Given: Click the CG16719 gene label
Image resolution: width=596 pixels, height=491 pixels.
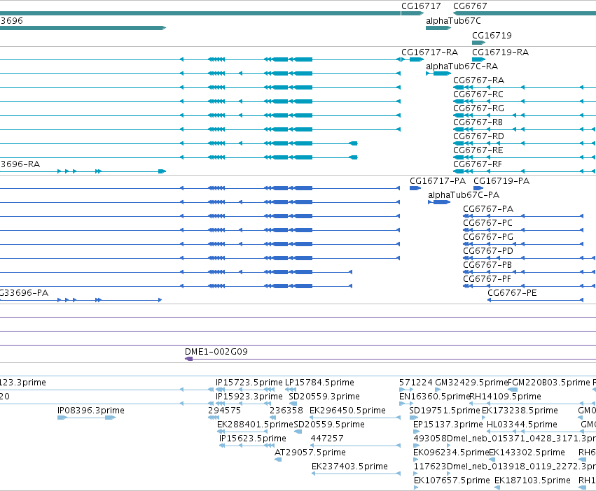Looking at the screenshot, I should tap(492, 35).
